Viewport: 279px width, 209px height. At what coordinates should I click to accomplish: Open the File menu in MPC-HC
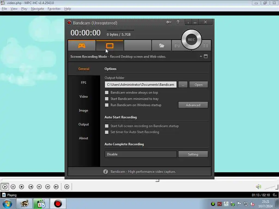coord(4,9)
